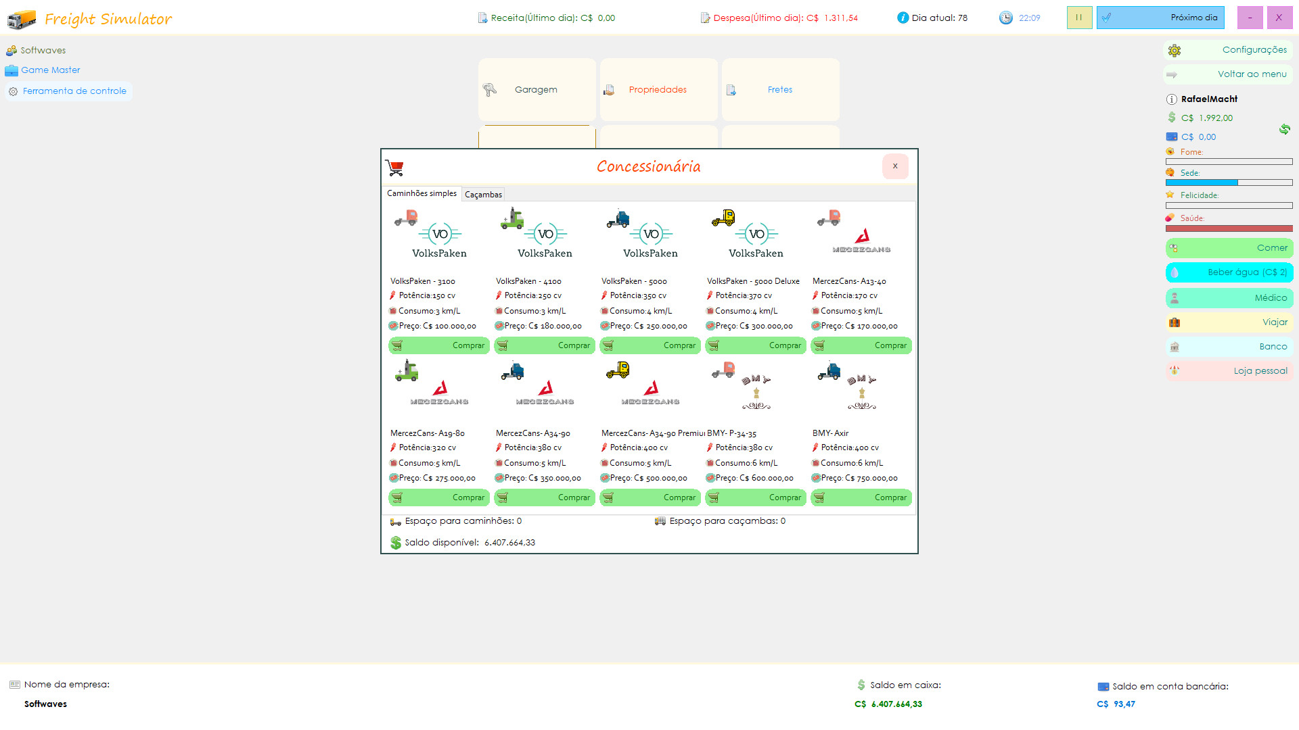This screenshot has height=730, width=1299.
Task: Advance with Próximo dia button
Action: point(1160,18)
